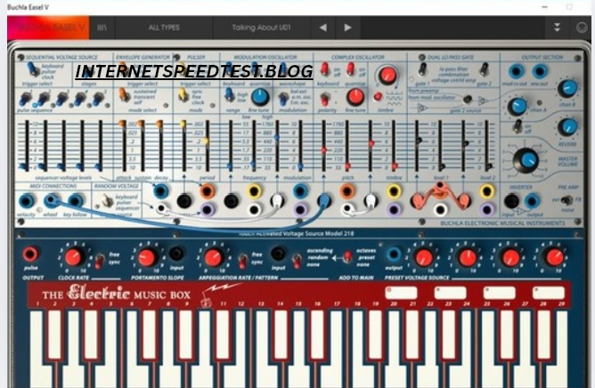
Task: Toggle the clock rate free/sync switch
Action: coord(100,260)
